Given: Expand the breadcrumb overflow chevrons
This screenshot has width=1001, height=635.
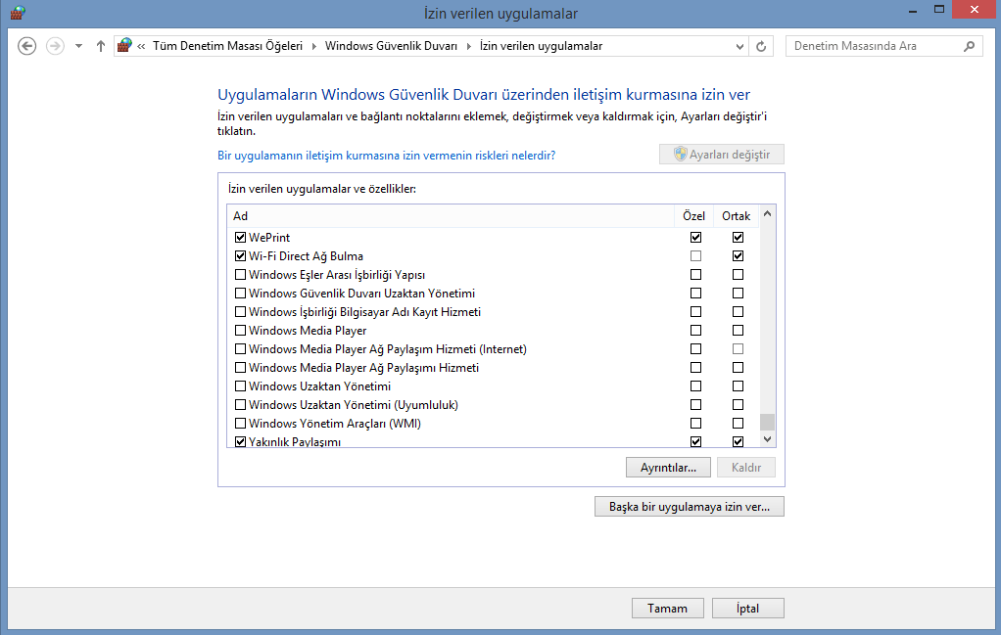Looking at the screenshot, I should click(141, 46).
